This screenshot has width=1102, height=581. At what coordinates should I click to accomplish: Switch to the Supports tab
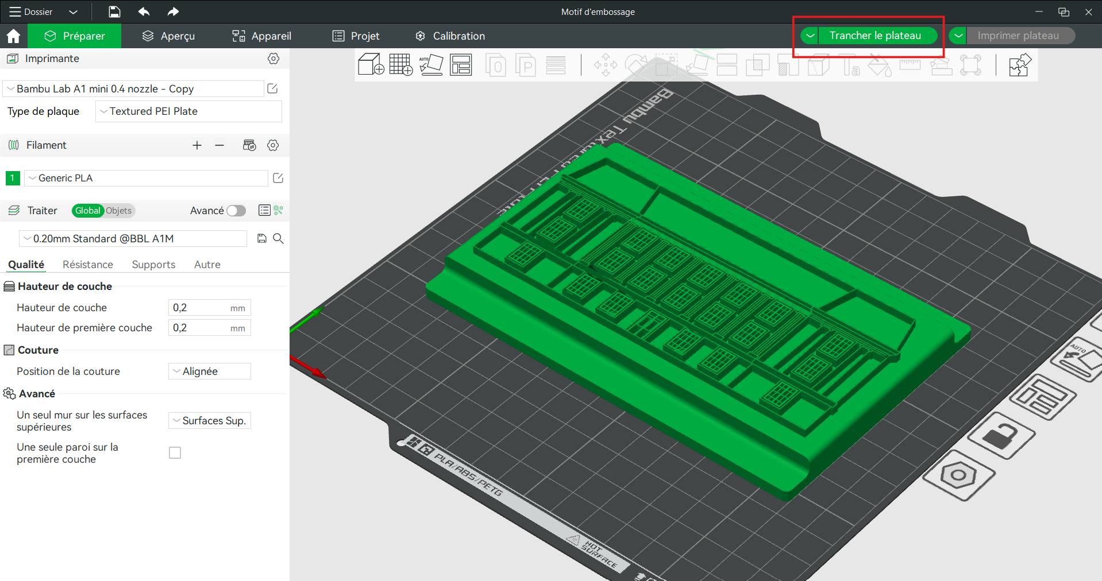tap(153, 265)
